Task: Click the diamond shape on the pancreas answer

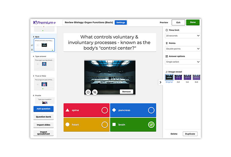Action: click(114, 110)
